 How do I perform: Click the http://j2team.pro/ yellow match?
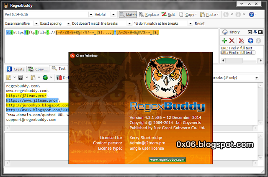pyautogui.click(x=26, y=95)
